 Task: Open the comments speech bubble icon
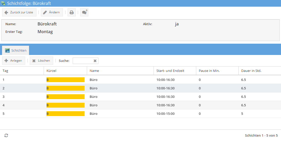point(84,12)
